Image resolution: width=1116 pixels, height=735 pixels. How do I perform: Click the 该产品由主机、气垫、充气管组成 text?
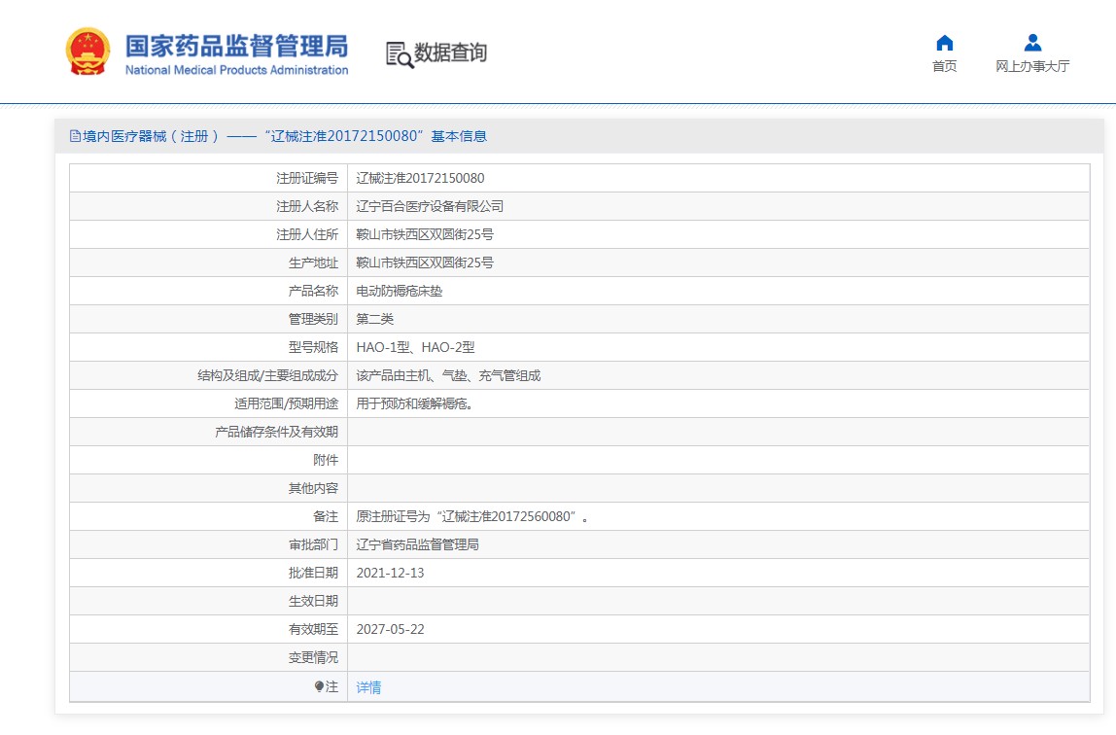point(448,375)
